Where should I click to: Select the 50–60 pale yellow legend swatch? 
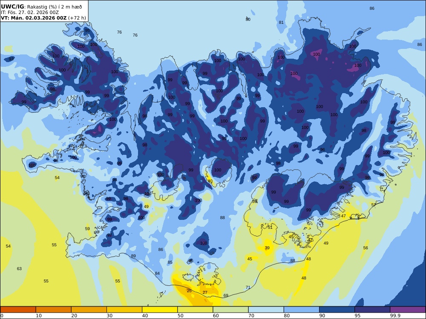[x=195, y=310]
